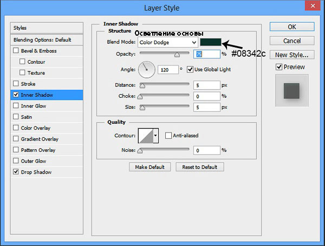Enable the Bevel & Emboss checkbox

(x=16, y=51)
